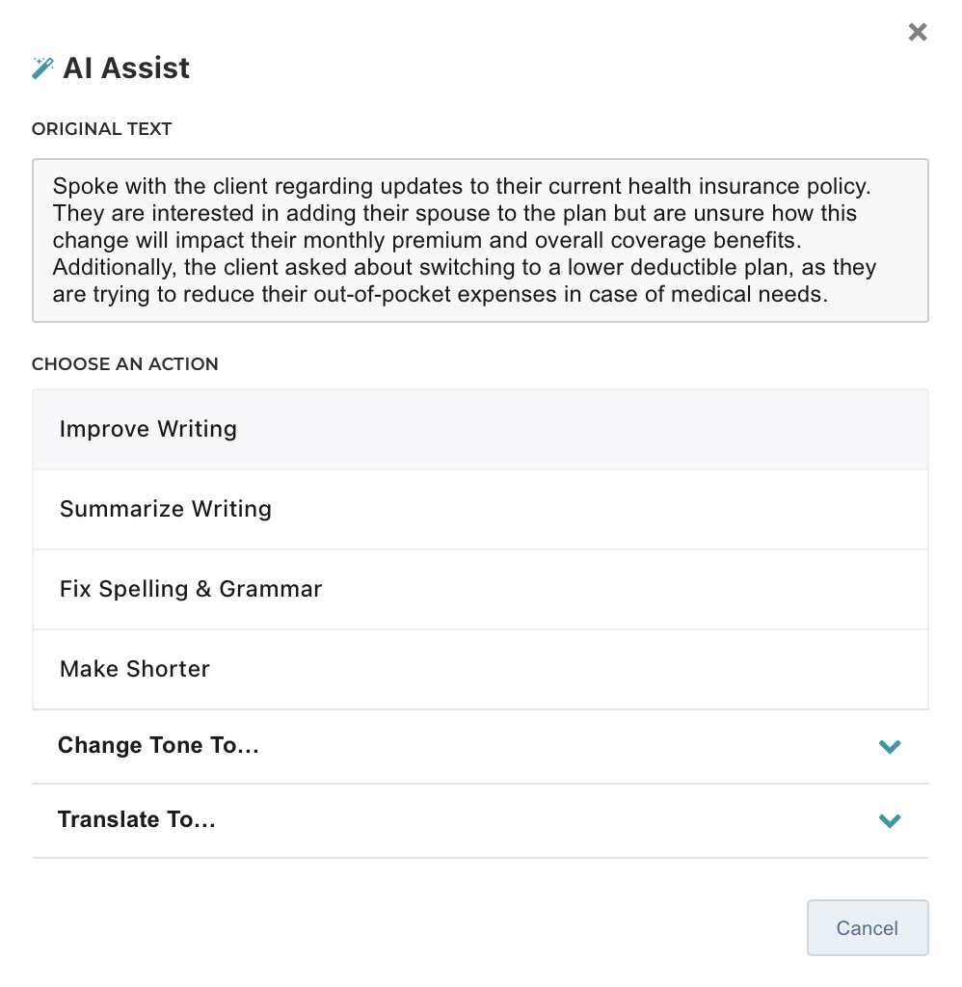Open the Translate To… section label
The height and width of the screenshot is (987, 962).
tap(136, 820)
